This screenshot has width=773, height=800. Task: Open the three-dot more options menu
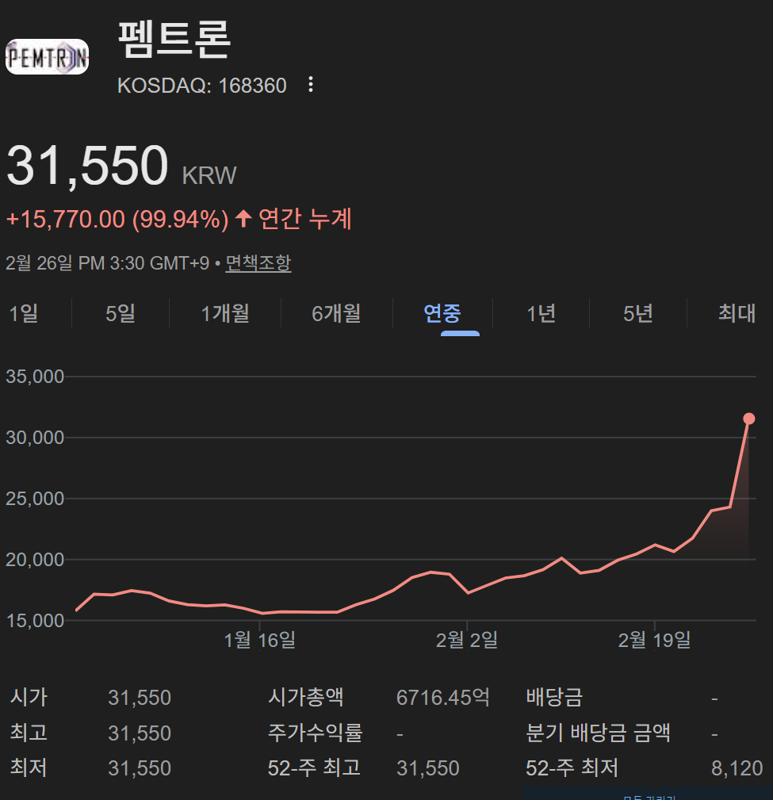tap(311, 85)
